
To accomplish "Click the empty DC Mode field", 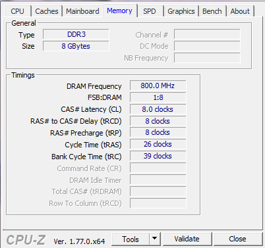I will pyautogui.click(x=207, y=46).
